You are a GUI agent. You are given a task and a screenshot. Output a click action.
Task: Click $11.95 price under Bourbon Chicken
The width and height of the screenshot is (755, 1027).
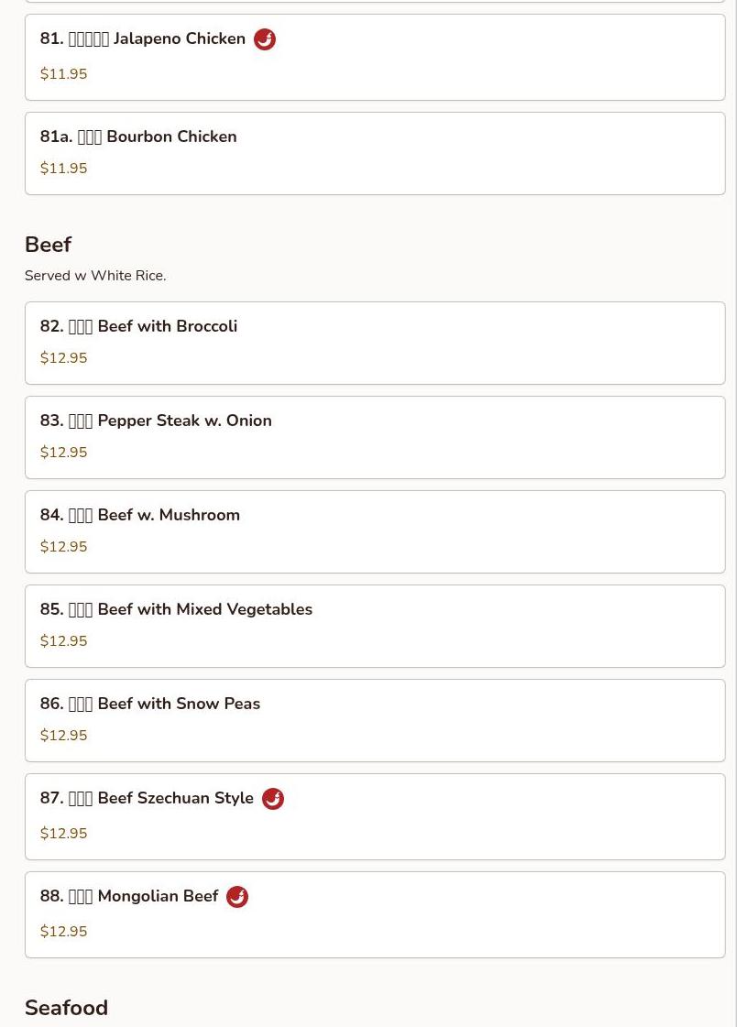click(x=64, y=169)
